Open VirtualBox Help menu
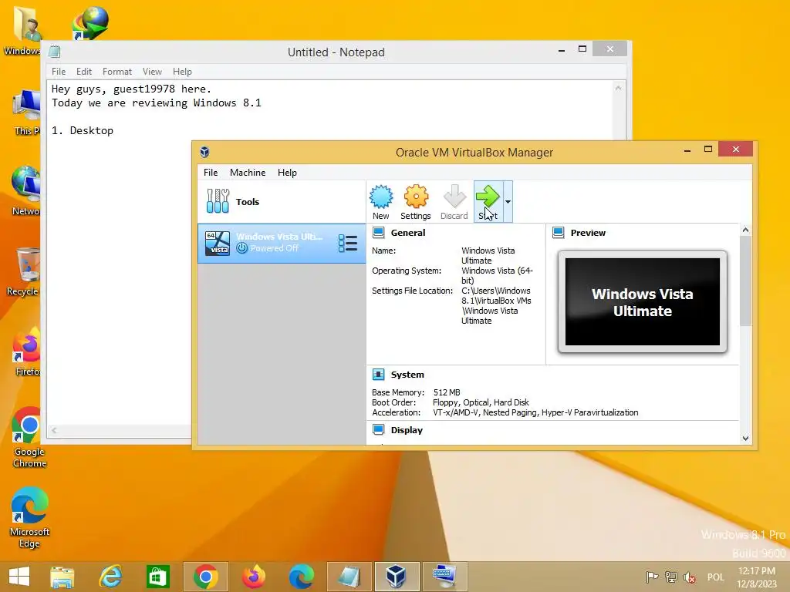This screenshot has width=790, height=592. [x=287, y=173]
